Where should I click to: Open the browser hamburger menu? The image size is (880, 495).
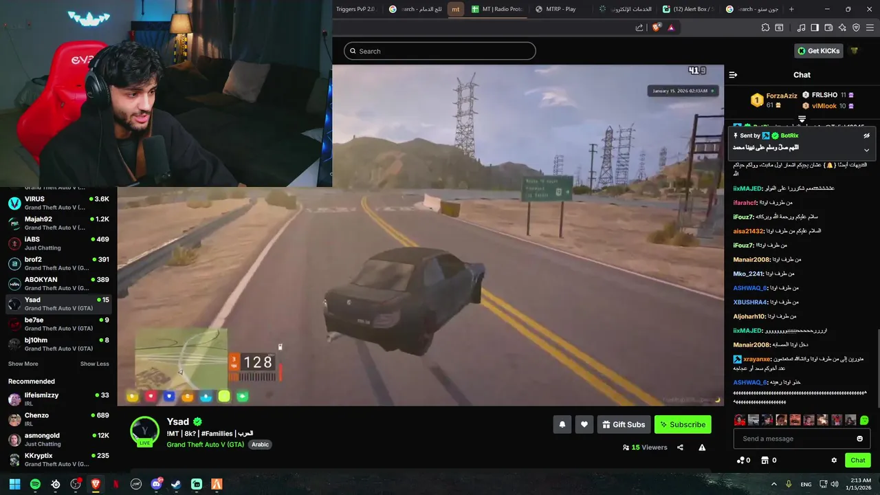[x=870, y=27]
